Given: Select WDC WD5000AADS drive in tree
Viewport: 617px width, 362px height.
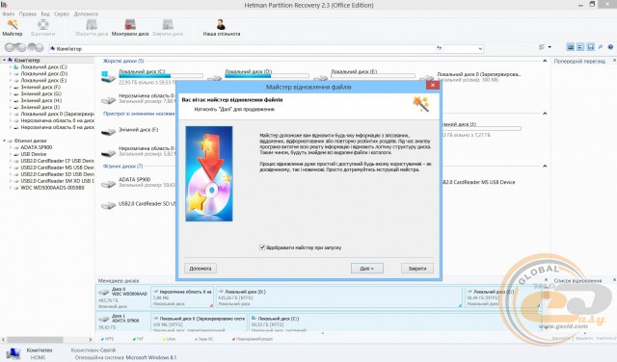Looking at the screenshot, I should 52,188.
